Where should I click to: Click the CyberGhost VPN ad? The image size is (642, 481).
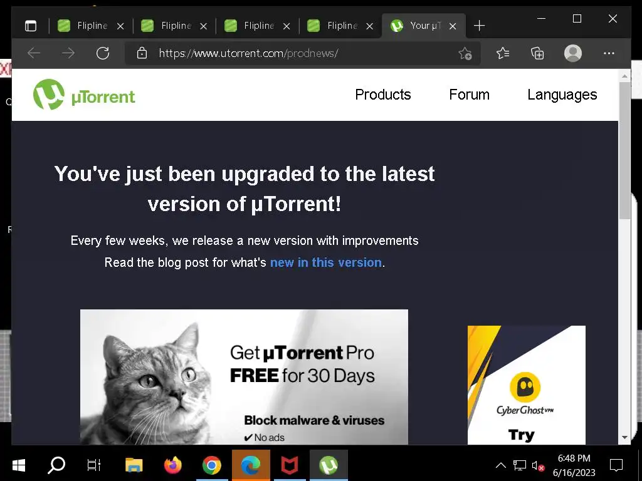(527, 385)
